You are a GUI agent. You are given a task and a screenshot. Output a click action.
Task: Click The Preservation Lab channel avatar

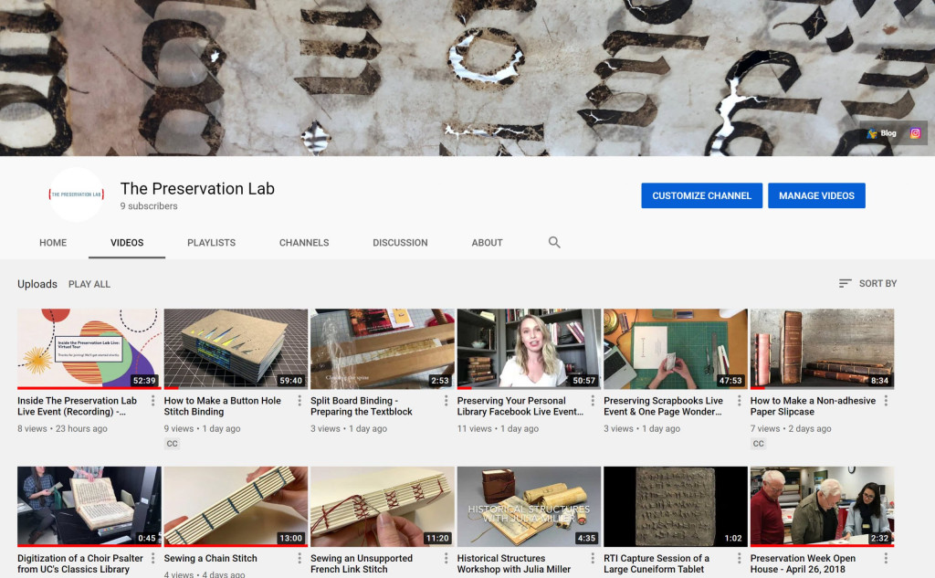point(77,194)
